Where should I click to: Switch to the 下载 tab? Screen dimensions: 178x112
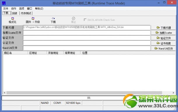6,13
